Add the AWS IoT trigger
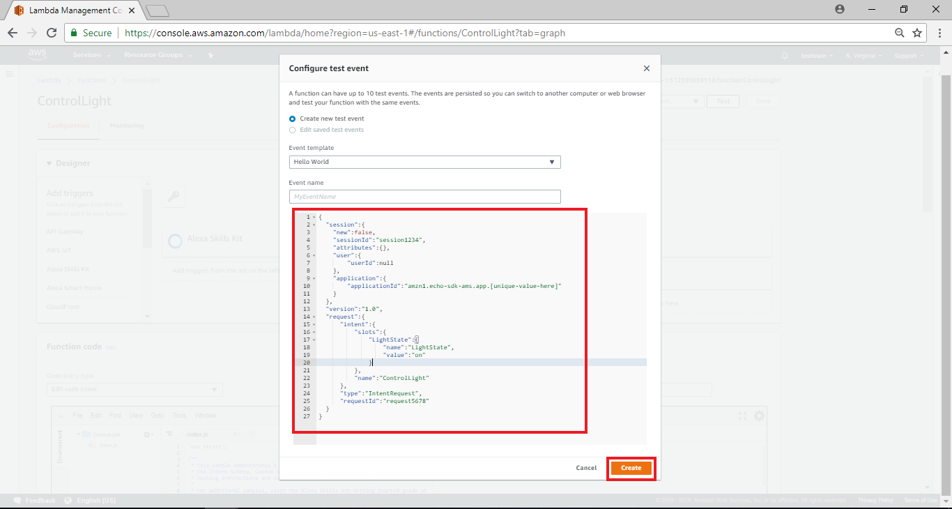Screen dimensions: 952x509 click(58, 250)
